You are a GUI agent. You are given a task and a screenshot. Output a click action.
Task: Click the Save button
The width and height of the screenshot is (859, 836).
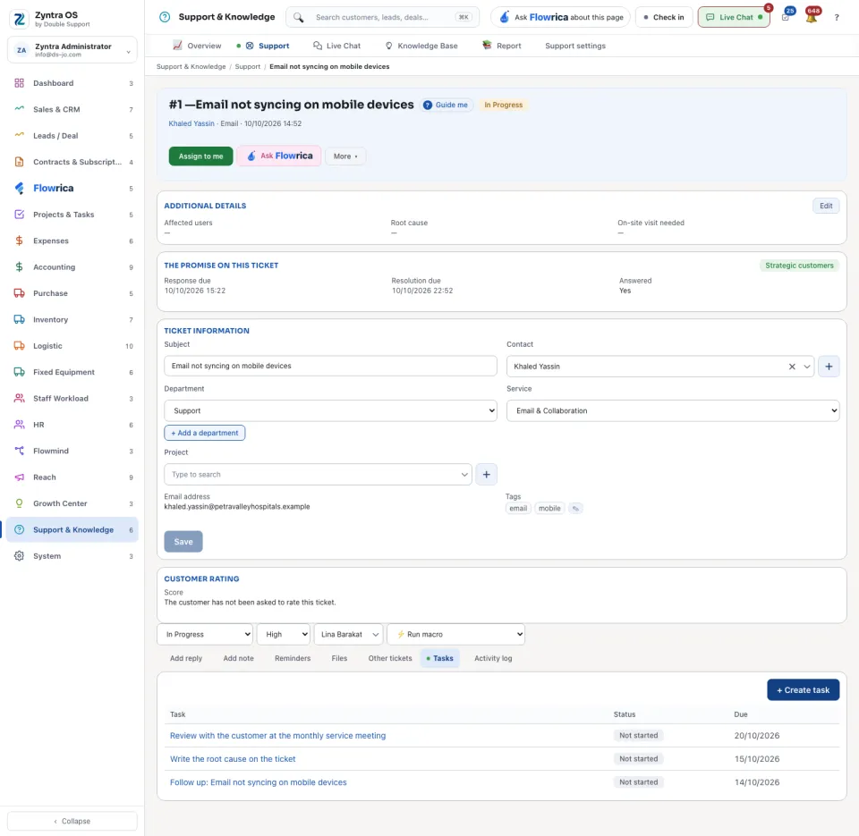coord(183,542)
